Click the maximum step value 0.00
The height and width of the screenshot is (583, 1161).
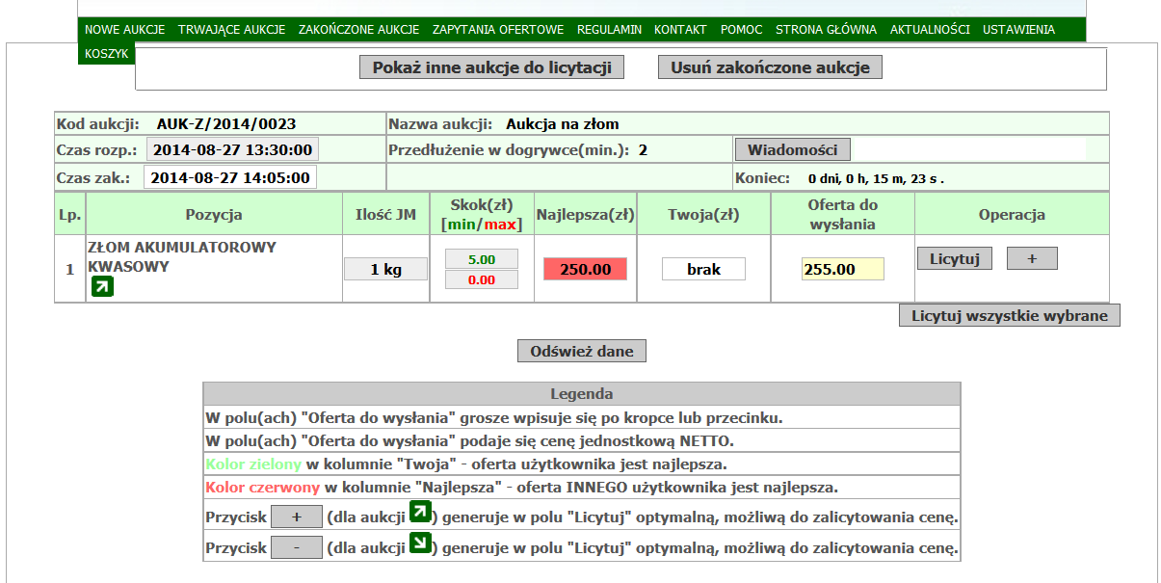coord(481,279)
